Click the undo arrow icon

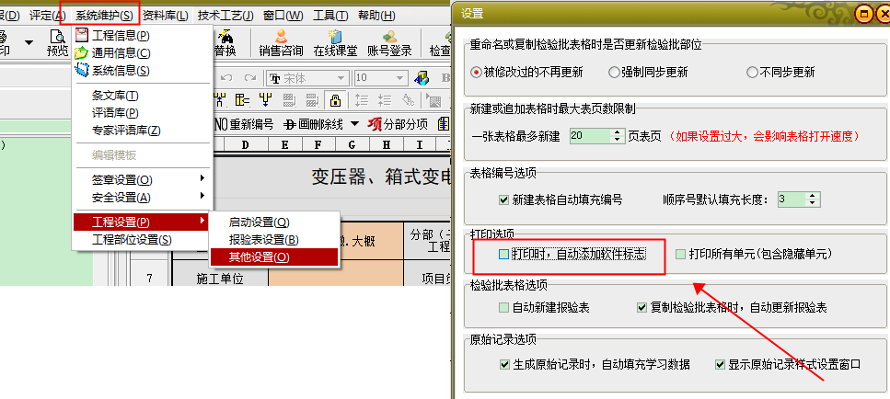coord(226,77)
